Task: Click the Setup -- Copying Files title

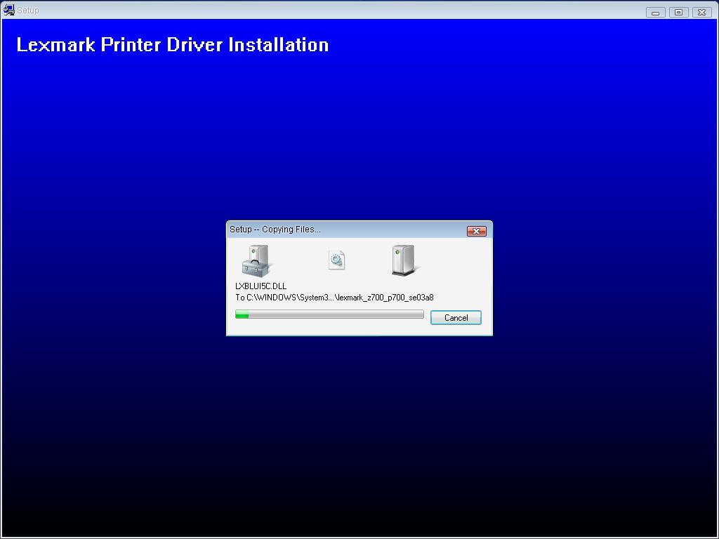Action: click(275, 229)
